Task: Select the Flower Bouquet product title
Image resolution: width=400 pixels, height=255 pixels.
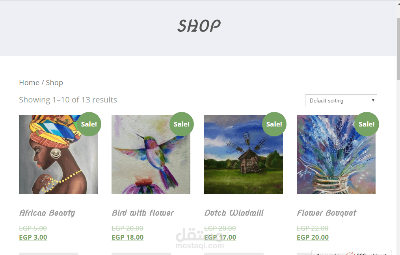Action: click(327, 213)
